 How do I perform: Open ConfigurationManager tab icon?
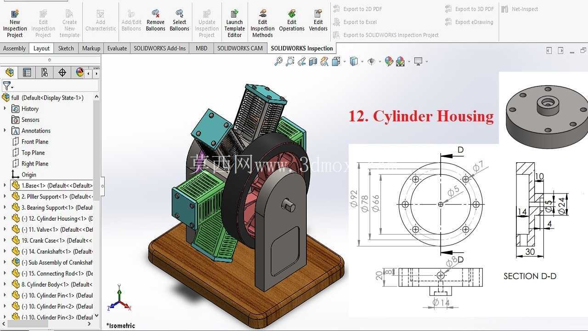pos(45,72)
